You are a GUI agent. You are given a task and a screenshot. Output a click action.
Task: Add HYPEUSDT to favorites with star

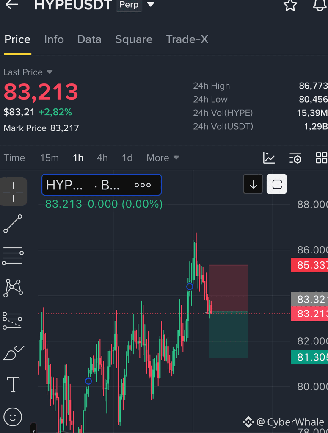pos(290,5)
